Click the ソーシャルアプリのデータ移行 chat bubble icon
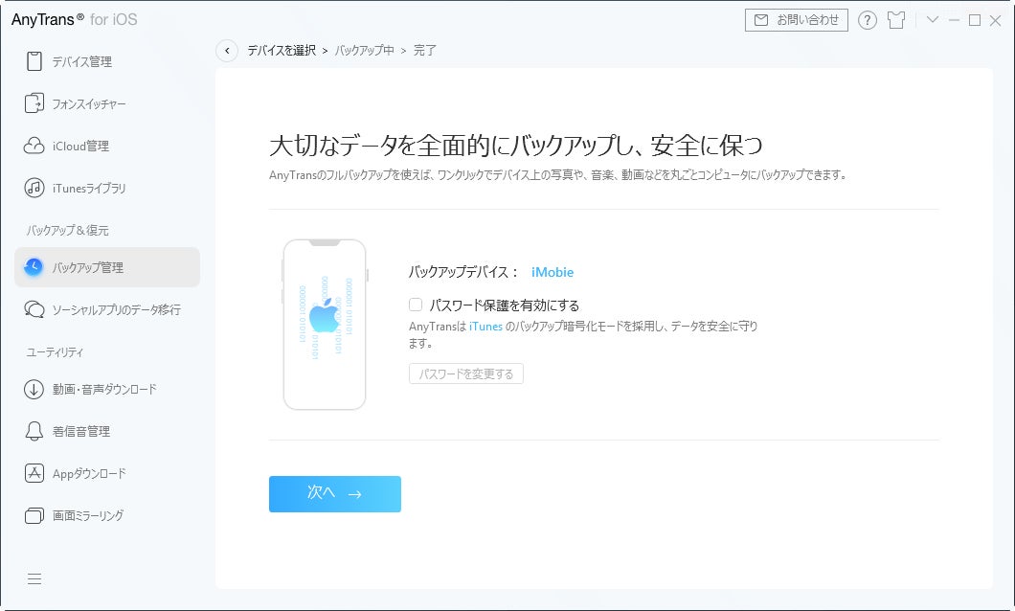The image size is (1015, 611). [34, 309]
